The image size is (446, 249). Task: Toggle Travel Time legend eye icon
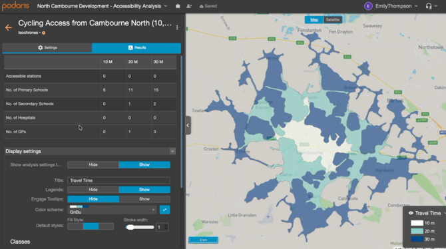411,213
